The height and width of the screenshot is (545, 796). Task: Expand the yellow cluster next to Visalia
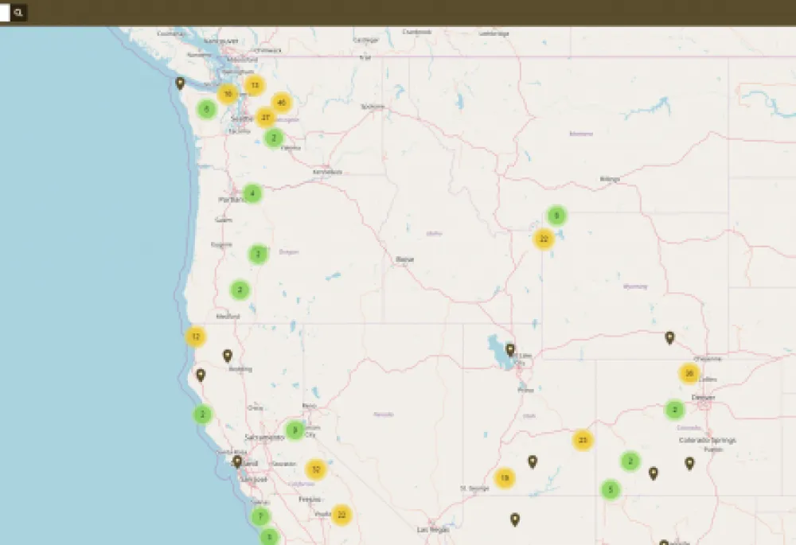tap(341, 515)
